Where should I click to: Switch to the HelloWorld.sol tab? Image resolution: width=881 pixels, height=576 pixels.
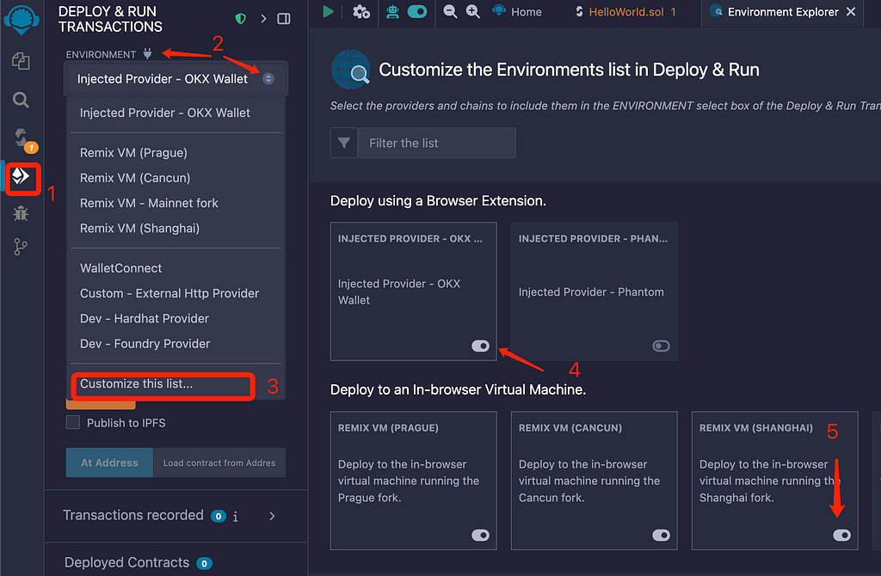click(626, 11)
